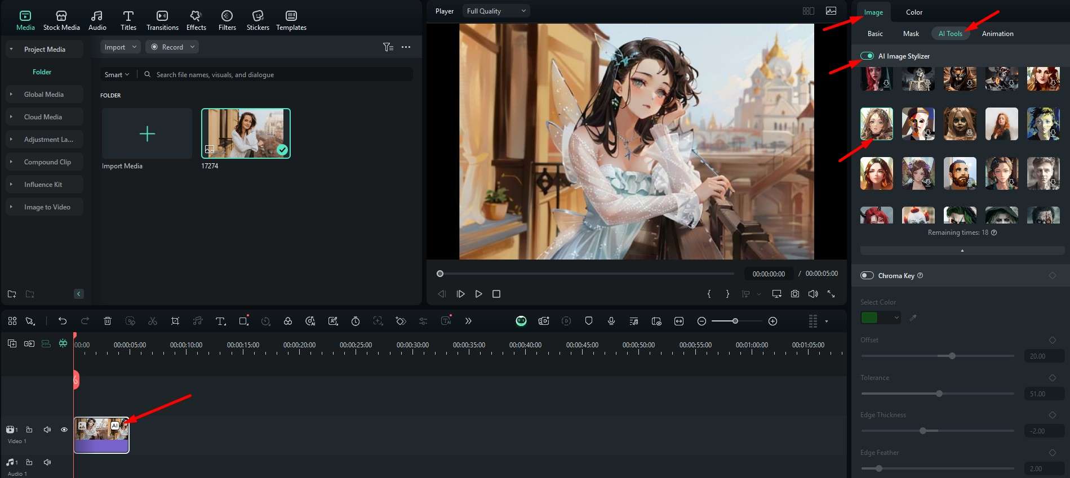The width and height of the screenshot is (1070, 478).
Task: Open the Audio tab
Action: (97, 20)
